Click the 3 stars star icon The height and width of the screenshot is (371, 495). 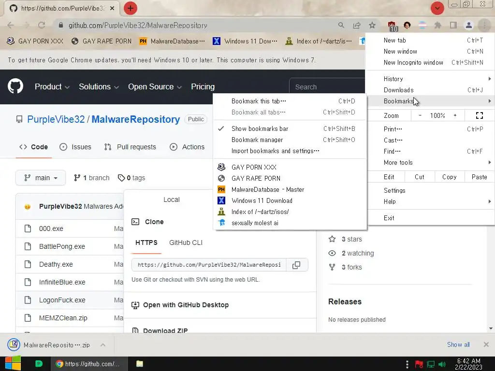[332, 239]
